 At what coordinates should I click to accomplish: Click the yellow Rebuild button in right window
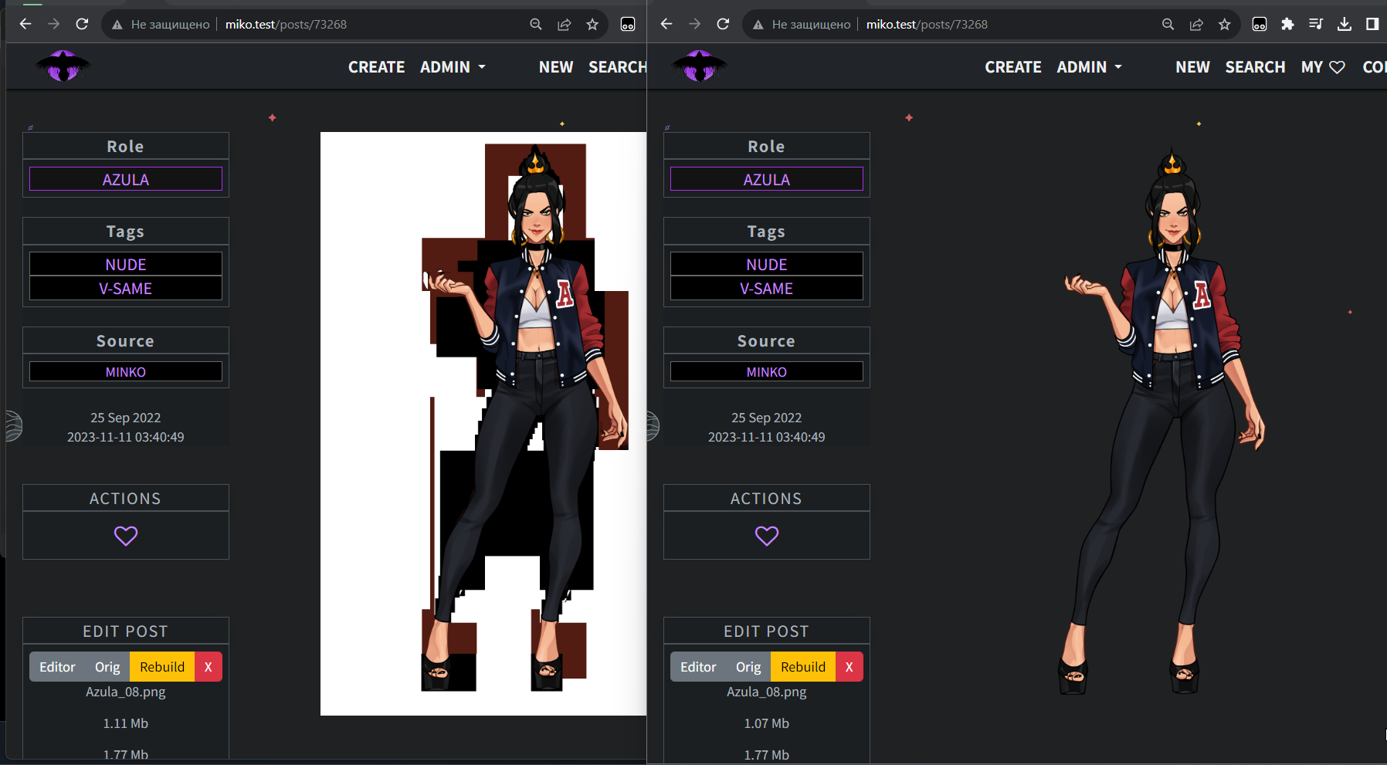tap(803, 667)
